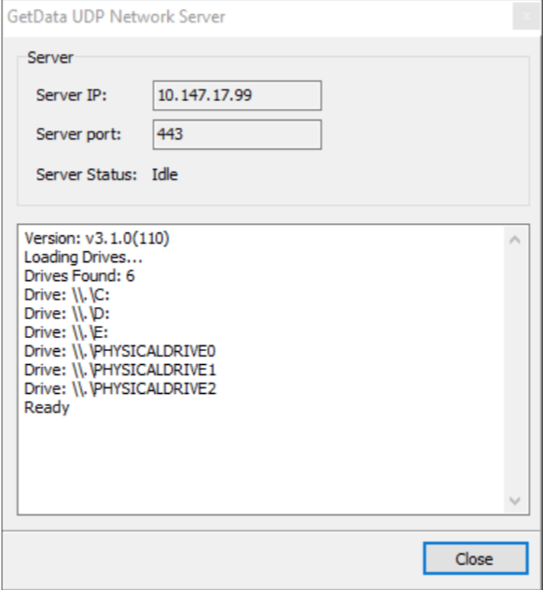543x590 pixels.
Task: Click the 'Drives Found: 6' log line
Action: pyautogui.click(x=79, y=275)
